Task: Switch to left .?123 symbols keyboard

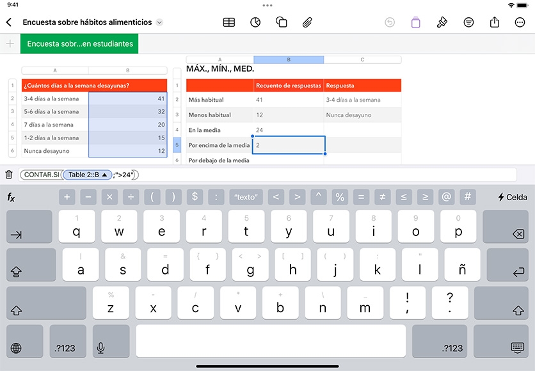Action: click(x=68, y=341)
